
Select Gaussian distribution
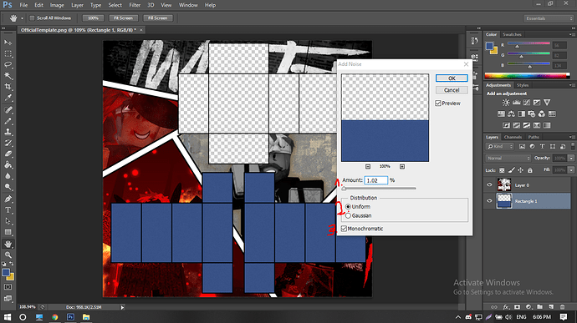coord(348,215)
